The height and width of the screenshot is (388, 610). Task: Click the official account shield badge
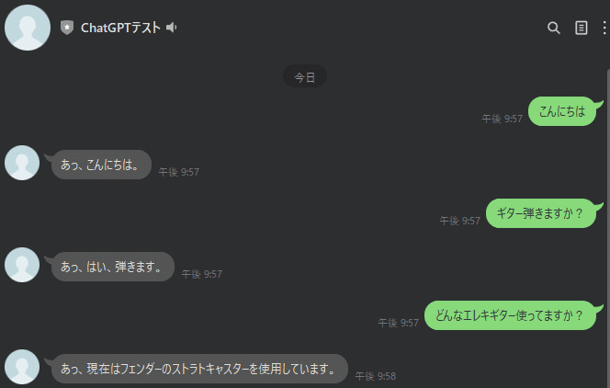tap(67, 28)
